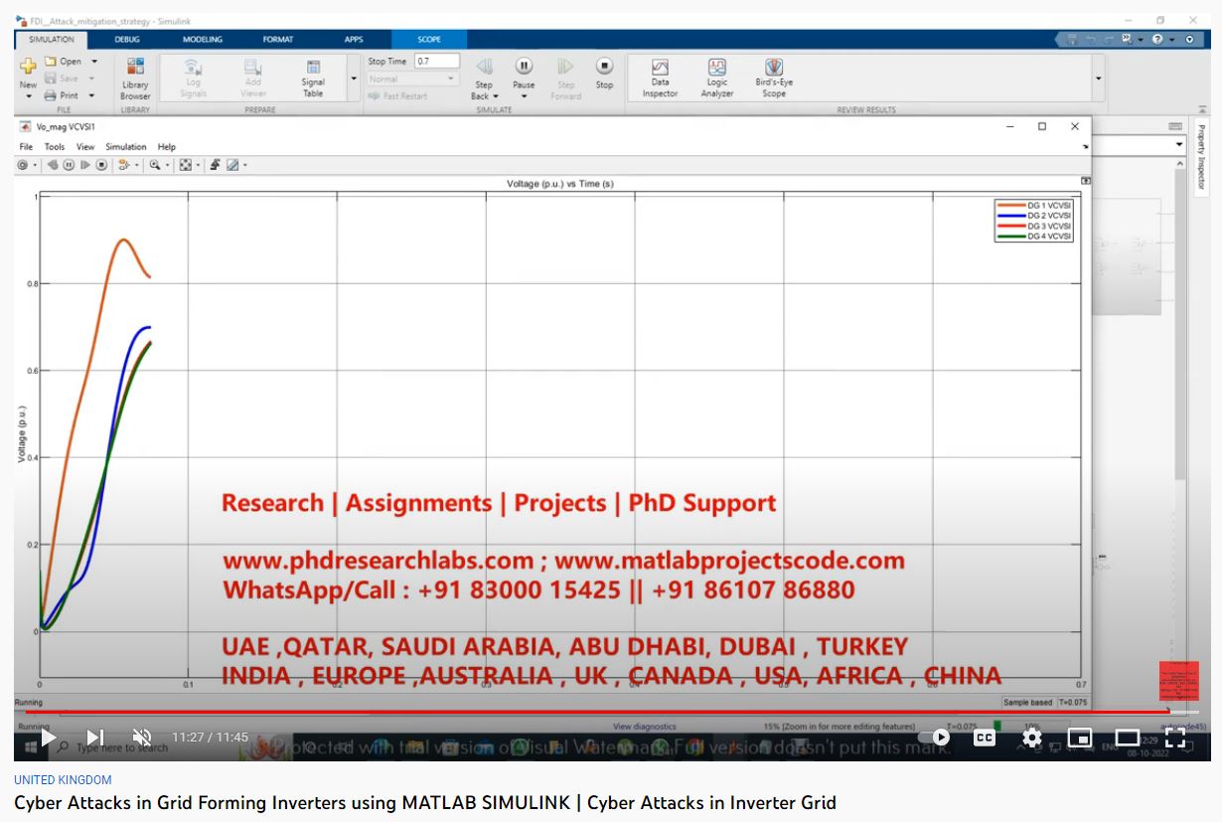Image resolution: width=1222 pixels, height=822 pixels.
Task: Open the scope Tools menu
Action: [54, 147]
